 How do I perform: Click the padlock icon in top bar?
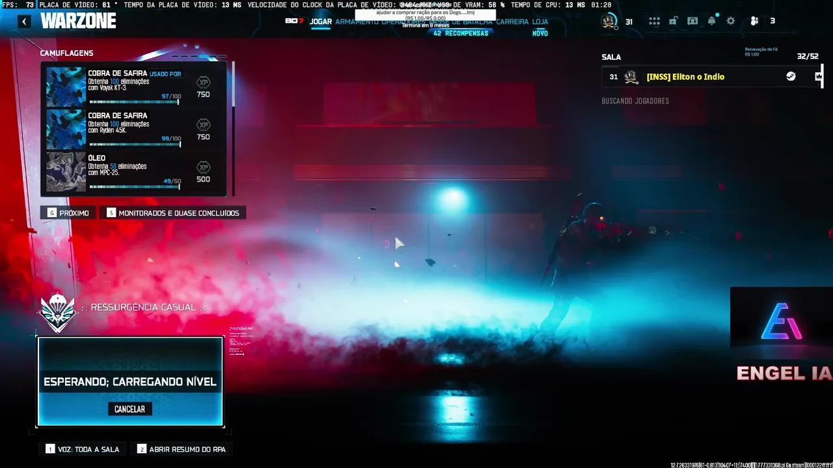coord(673,21)
